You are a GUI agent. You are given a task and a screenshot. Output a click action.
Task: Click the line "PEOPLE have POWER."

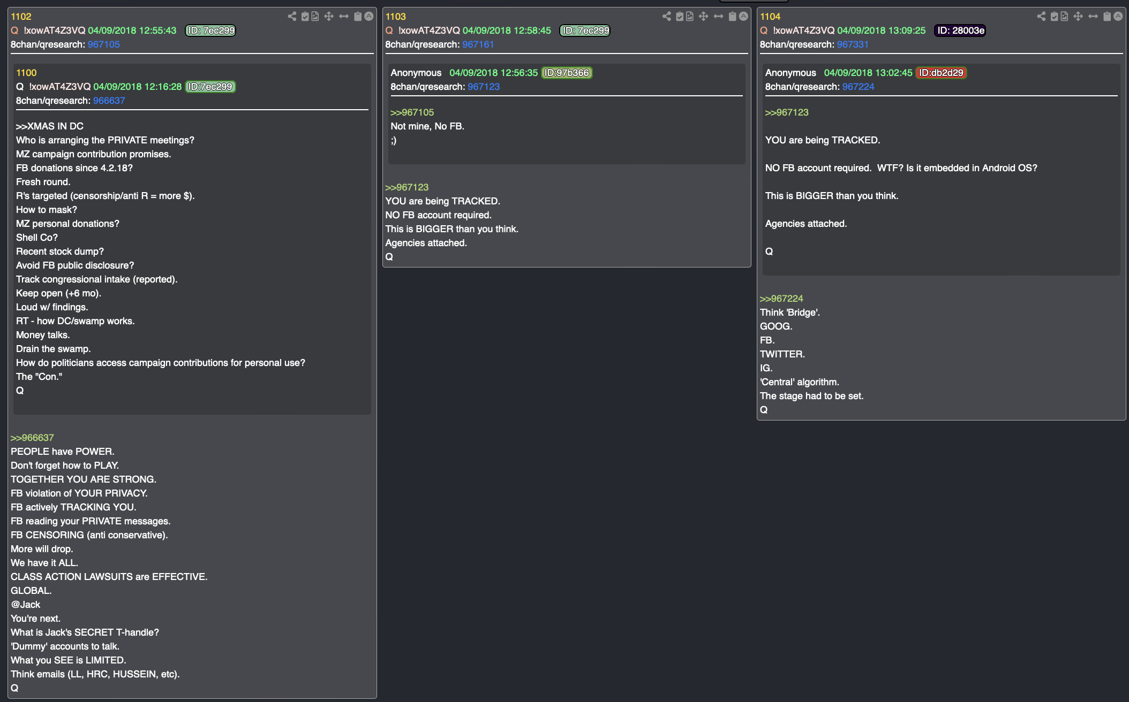tap(63, 452)
